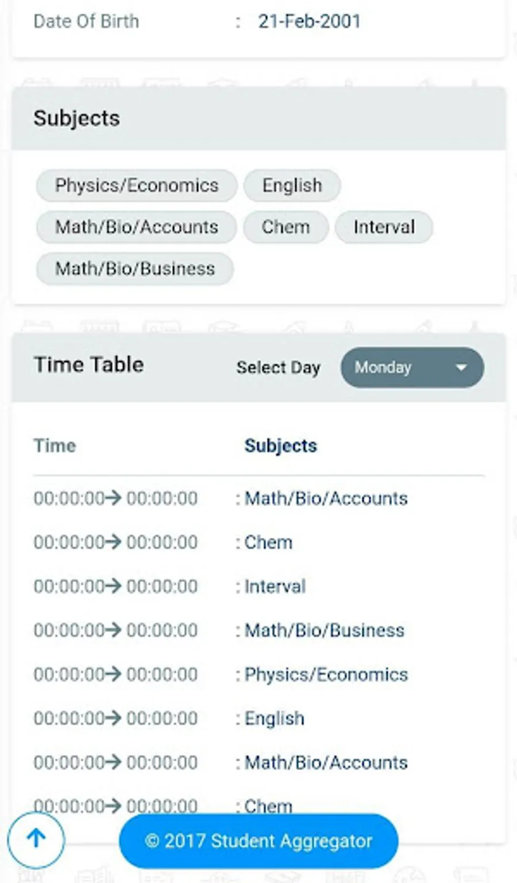Tap the Math/Bio/Accounts subject chip
This screenshot has width=517, height=883.
coord(136,227)
